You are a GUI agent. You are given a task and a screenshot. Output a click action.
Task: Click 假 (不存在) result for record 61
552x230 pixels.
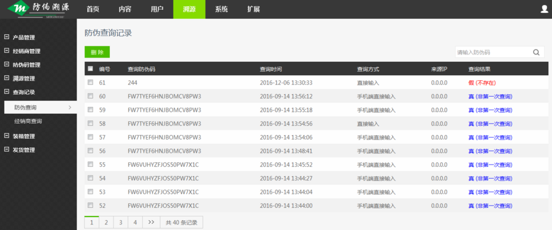click(482, 83)
